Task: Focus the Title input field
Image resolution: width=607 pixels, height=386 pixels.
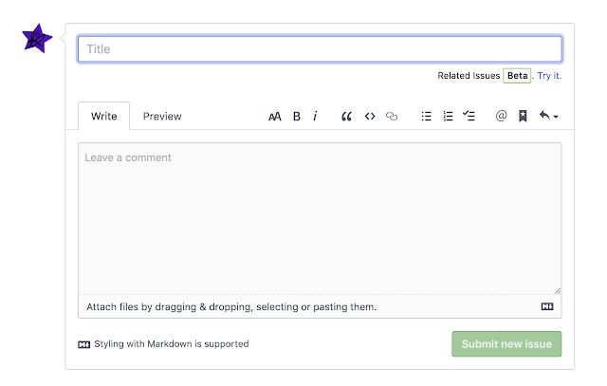Action: coord(320,49)
